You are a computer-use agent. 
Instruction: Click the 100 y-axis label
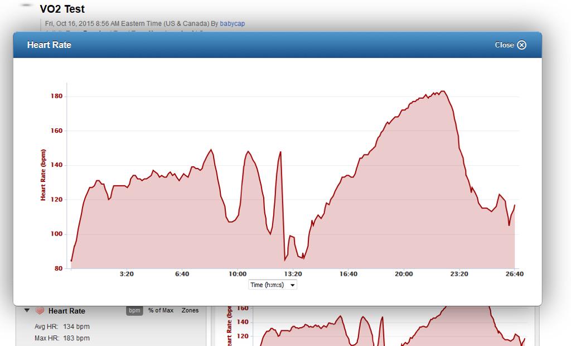[x=56, y=234]
